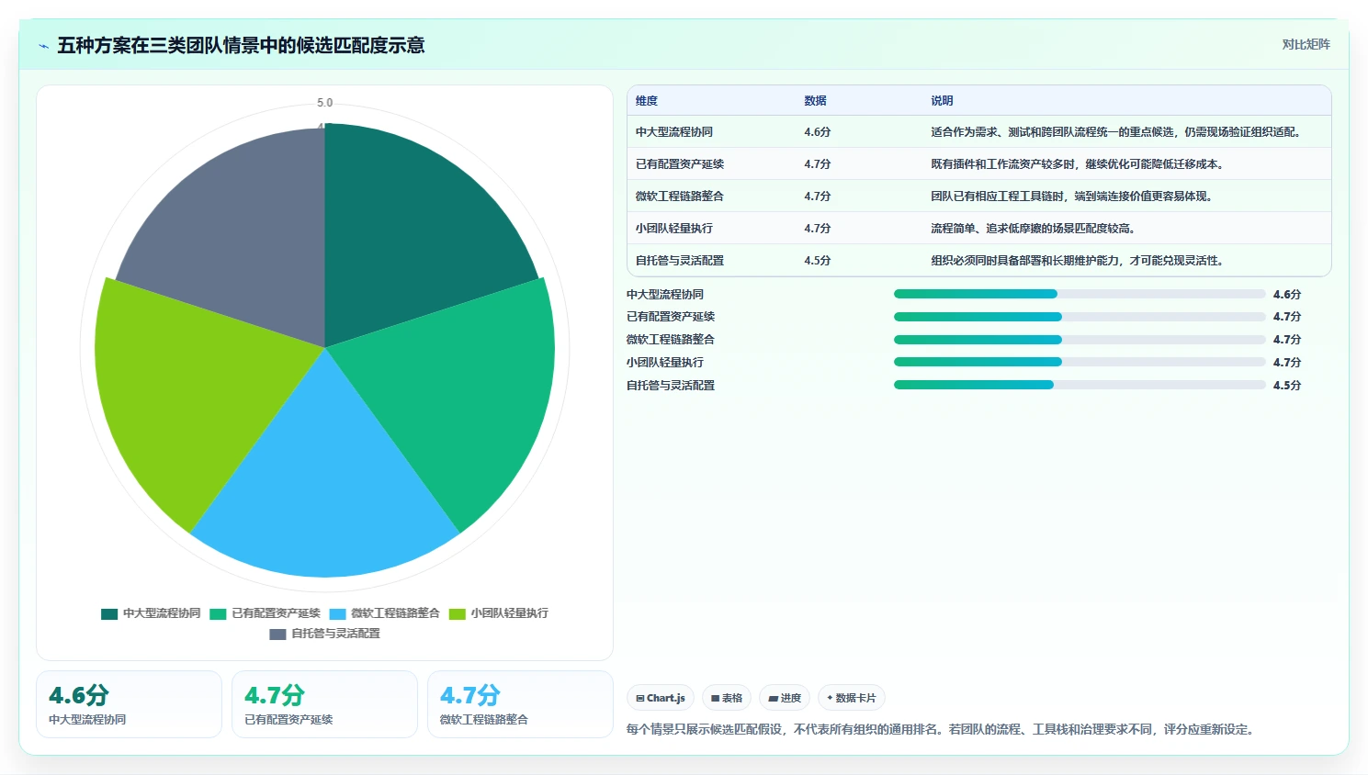This screenshot has height=775, width=1368.
Task: Toggle the 小团队轻量执行 legend color box
Action: [458, 614]
